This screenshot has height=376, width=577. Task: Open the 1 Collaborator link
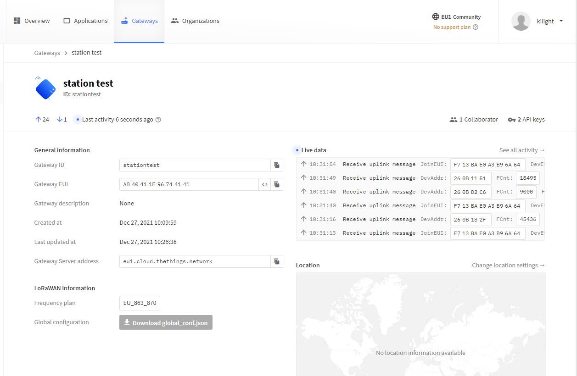[474, 120]
